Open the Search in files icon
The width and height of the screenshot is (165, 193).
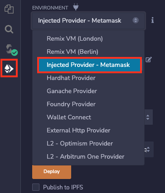click(x=9, y=29)
